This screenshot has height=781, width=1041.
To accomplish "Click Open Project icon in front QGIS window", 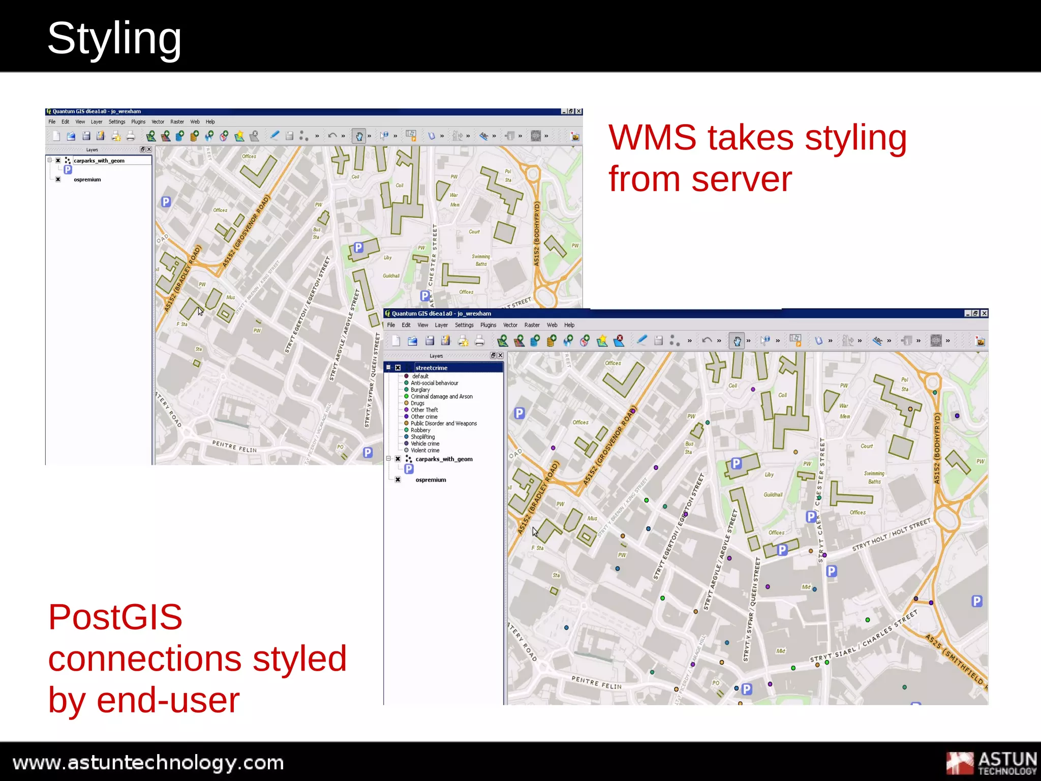I will [x=412, y=341].
